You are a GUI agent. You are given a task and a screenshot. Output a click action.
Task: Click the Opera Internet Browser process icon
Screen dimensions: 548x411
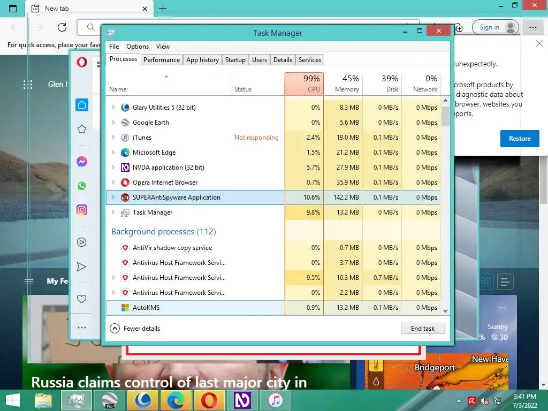coord(125,182)
